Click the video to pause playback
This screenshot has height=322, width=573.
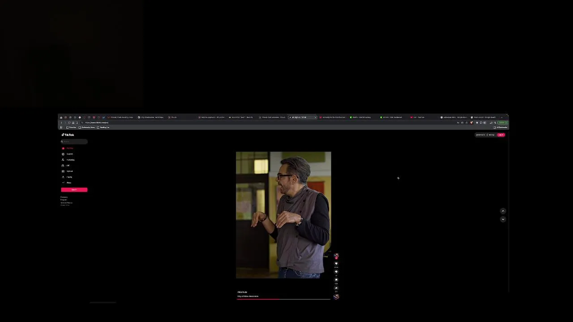(x=283, y=215)
